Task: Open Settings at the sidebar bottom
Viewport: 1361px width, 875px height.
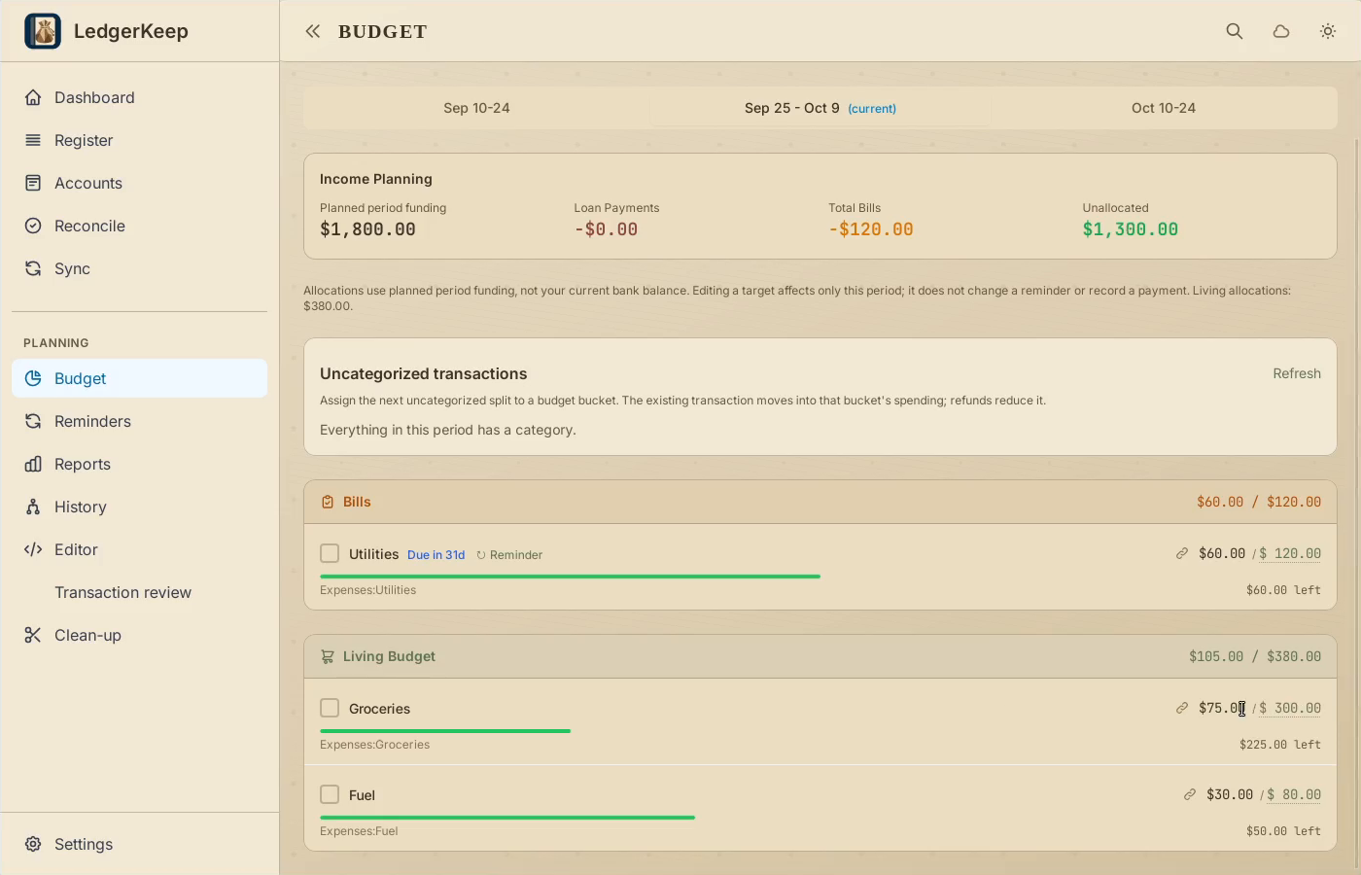Action: coord(139,844)
